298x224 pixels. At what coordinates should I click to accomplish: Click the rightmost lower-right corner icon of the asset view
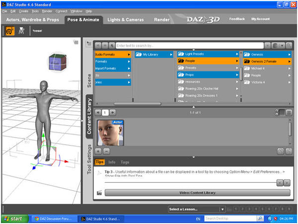click(x=289, y=151)
